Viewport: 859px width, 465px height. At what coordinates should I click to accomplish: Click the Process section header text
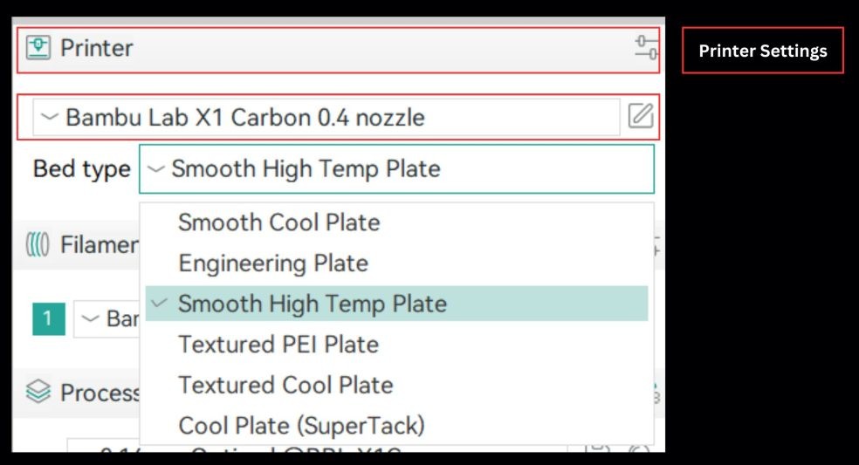(x=100, y=393)
